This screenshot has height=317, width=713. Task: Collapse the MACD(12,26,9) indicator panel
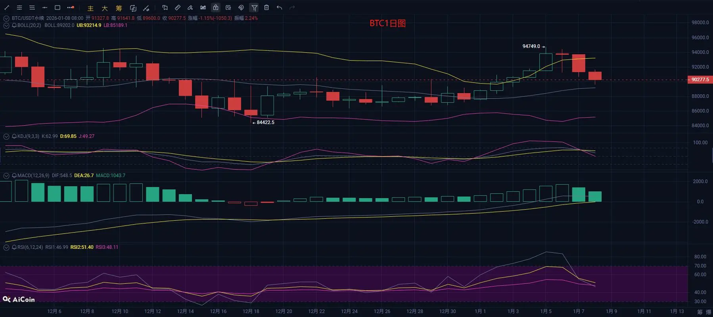[x=6, y=176]
